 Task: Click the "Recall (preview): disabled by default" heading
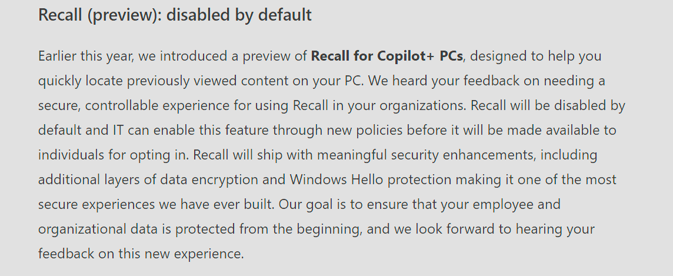[175, 15]
